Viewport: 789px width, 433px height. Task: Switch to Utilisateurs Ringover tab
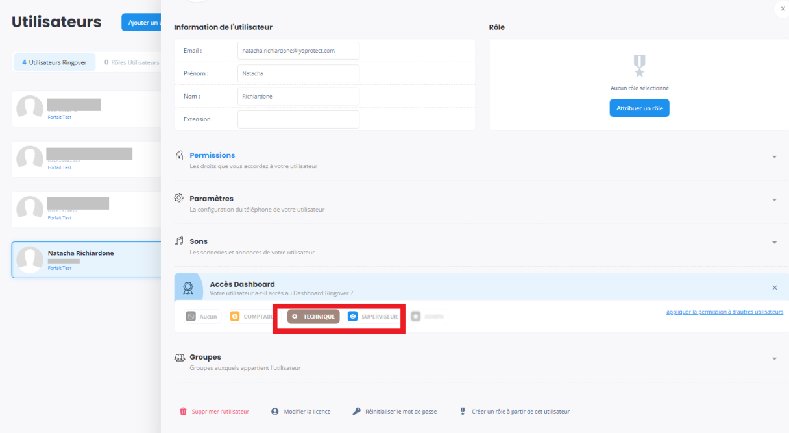pyautogui.click(x=55, y=62)
